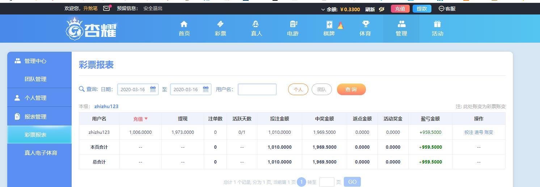Open the start date calendar icon
Image resolution: width=540 pixels, height=187 pixels.
[x=153, y=89]
